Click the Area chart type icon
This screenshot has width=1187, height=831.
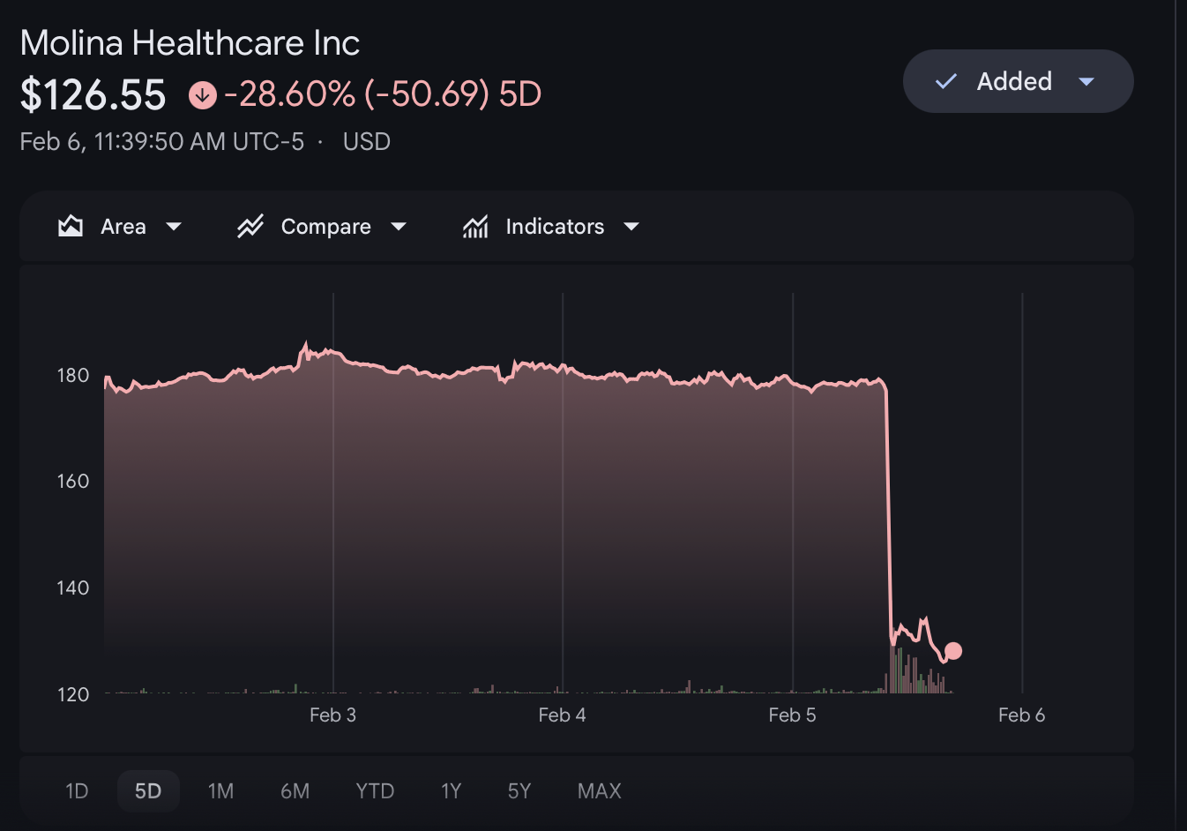[71, 227]
